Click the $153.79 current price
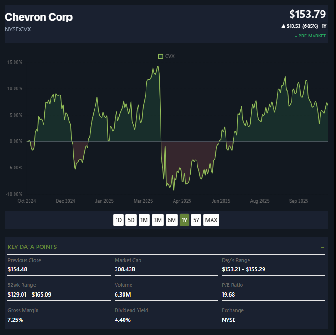The width and height of the screenshot is (336, 335). (307, 14)
